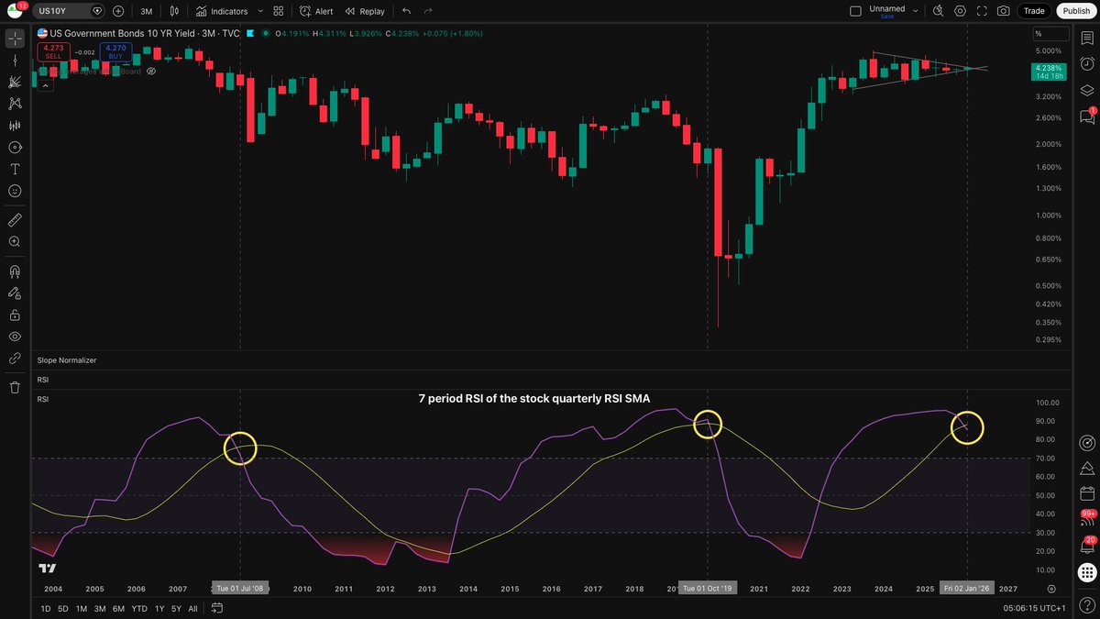Select the Text annotation tool
Viewport: 1100px width, 619px height.
click(15, 170)
